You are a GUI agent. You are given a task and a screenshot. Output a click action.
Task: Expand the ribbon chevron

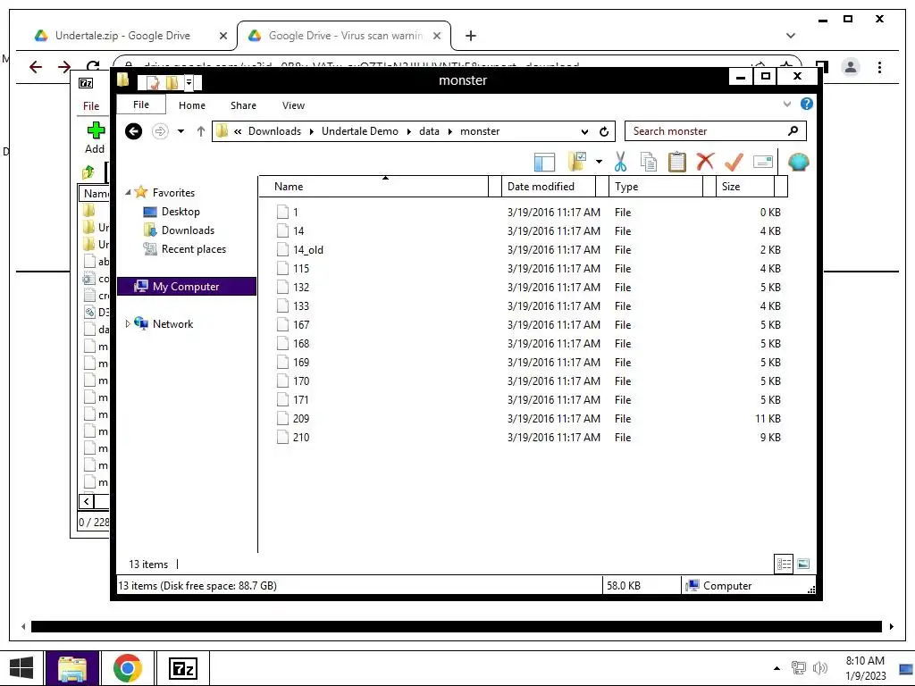click(786, 104)
